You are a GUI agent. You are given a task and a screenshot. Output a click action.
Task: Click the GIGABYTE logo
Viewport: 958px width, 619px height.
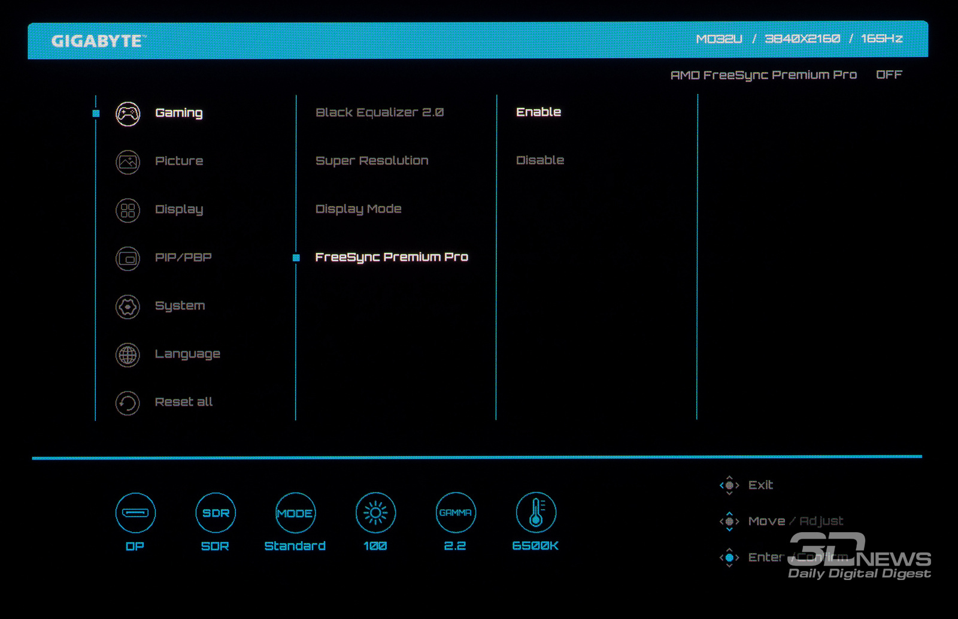(x=99, y=41)
